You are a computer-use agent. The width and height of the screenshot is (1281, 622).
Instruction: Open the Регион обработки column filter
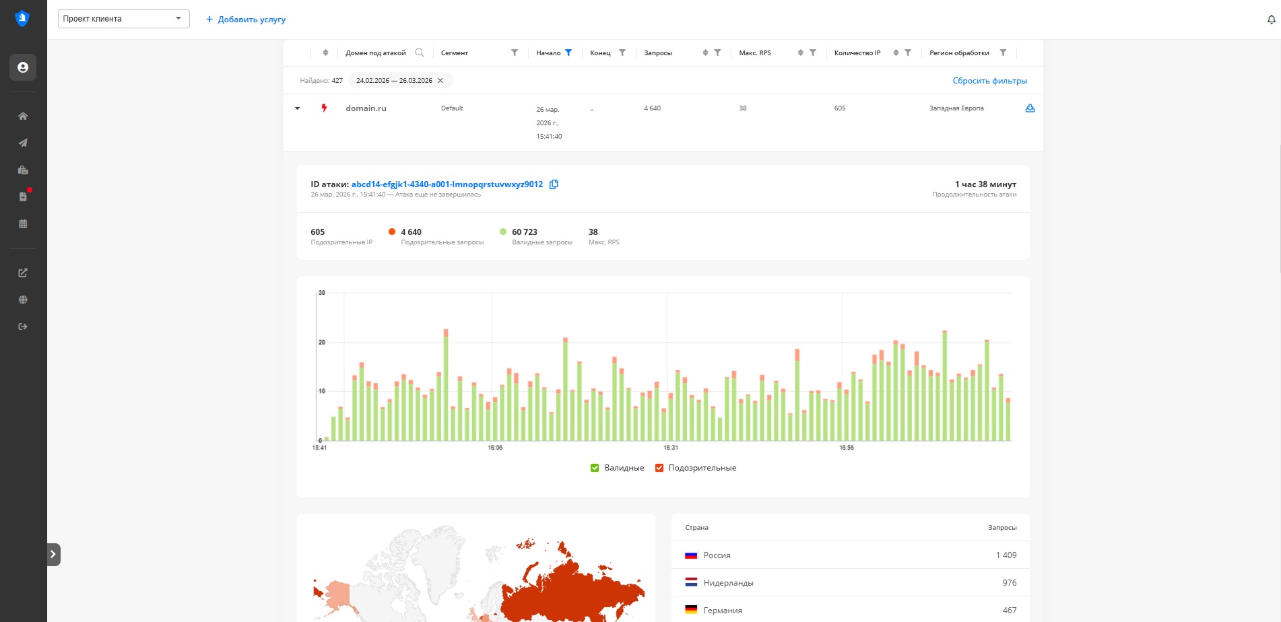tap(1003, 53)
